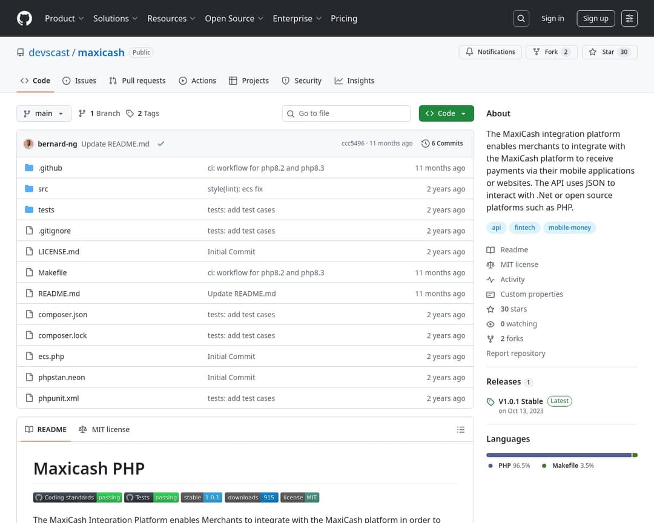Click the Report repository link
The image size is (654, 523).
pos(515,354)
